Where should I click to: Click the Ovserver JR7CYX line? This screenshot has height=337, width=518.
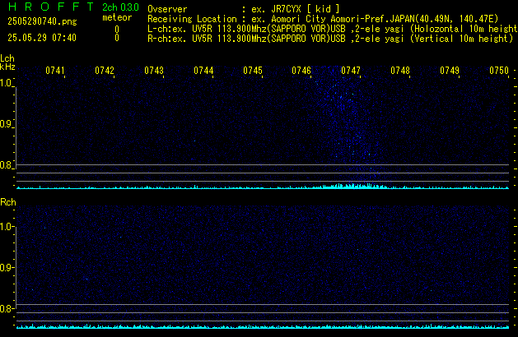click(x=244, y=9)
